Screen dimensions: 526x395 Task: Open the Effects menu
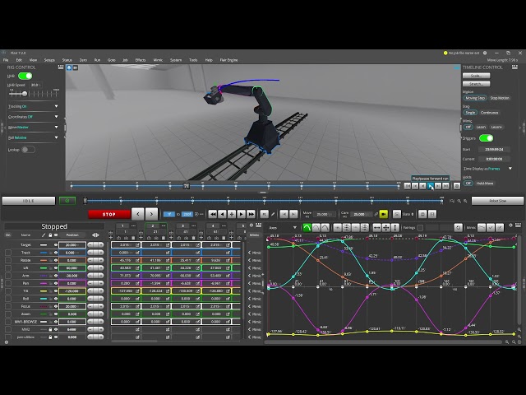[x=141, y=60]
